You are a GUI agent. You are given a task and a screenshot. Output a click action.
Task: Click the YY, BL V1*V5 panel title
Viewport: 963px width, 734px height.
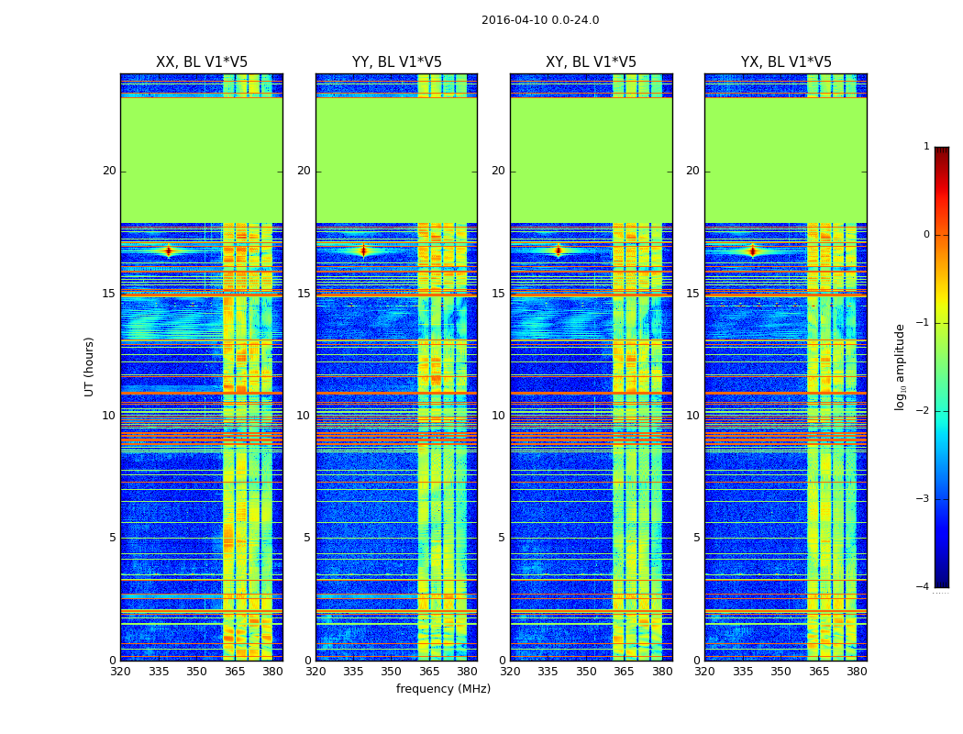click(397, 62)
